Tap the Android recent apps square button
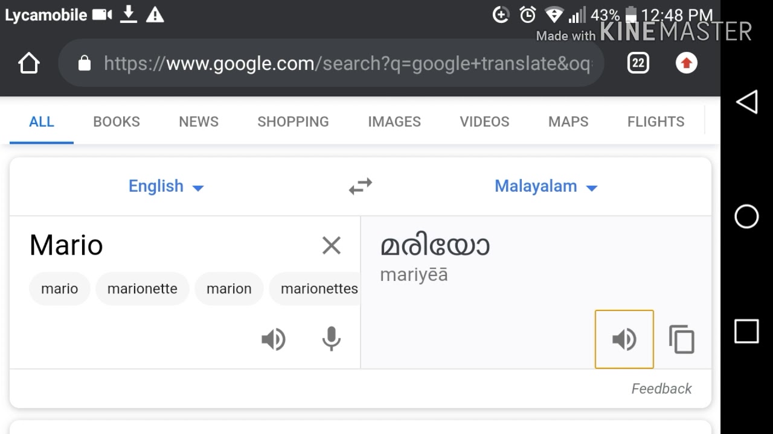The height and width of the screenshot is (434, 773). 747,331
